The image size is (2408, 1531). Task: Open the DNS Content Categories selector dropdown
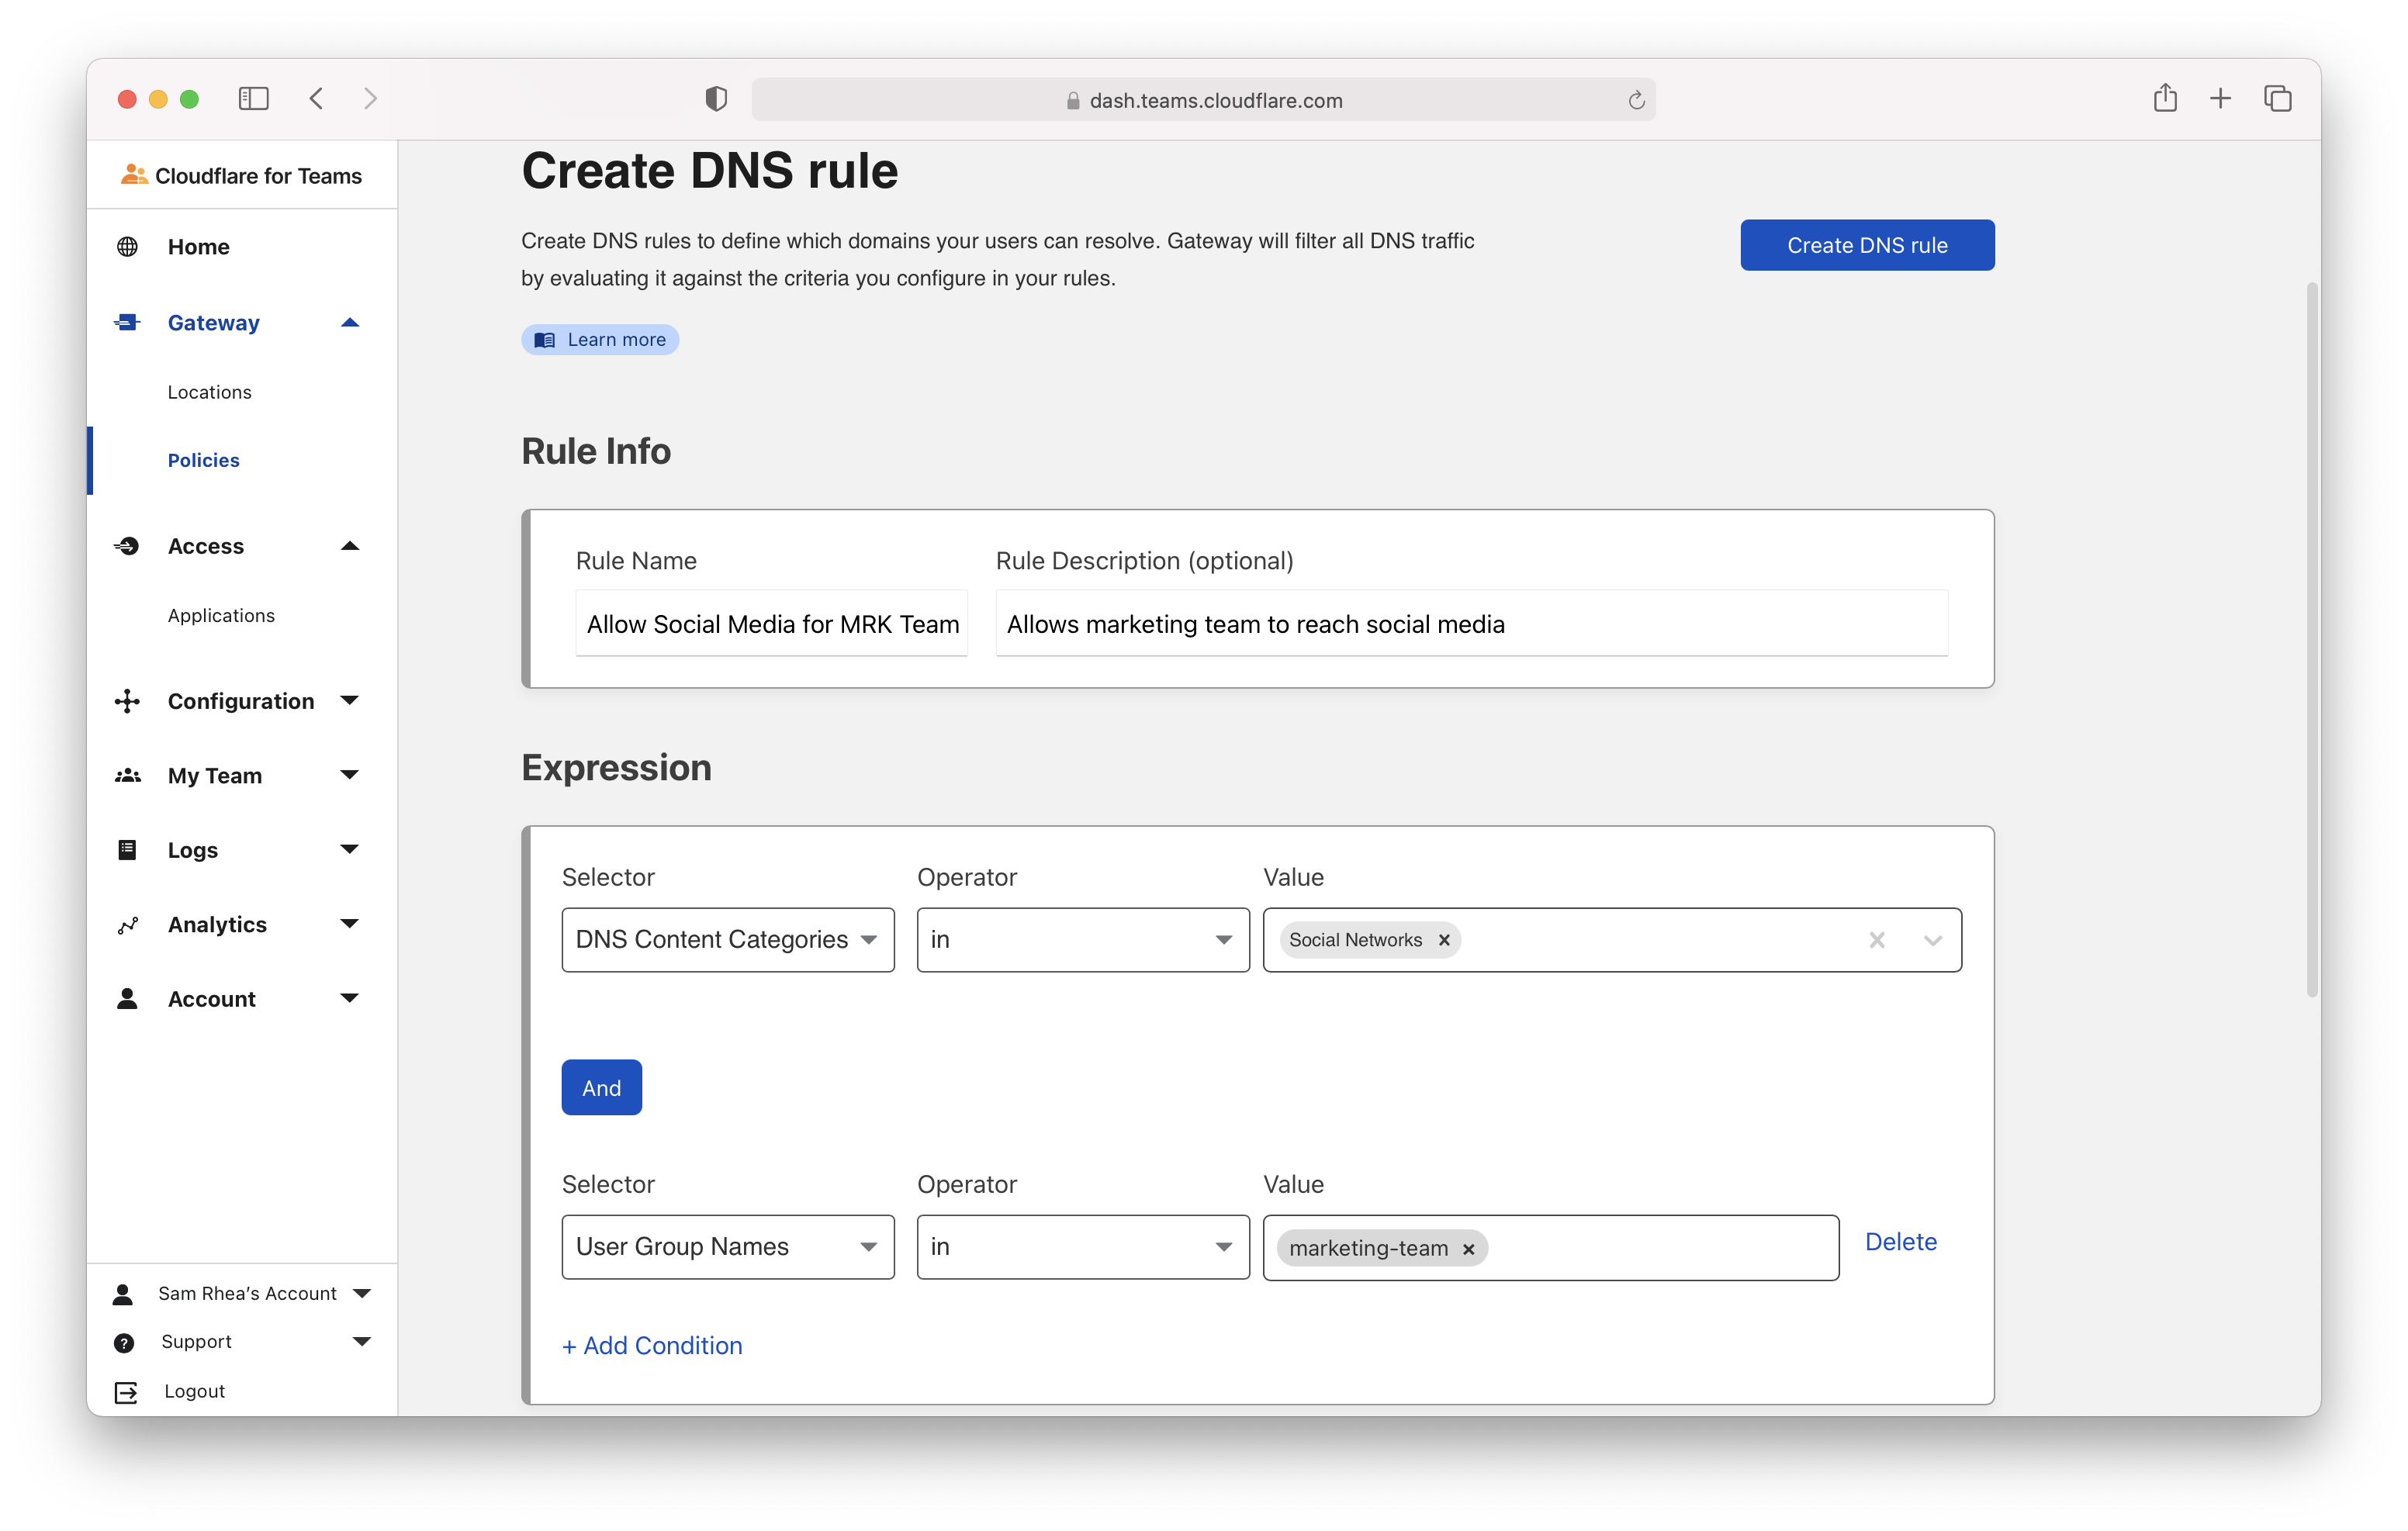(727, 940)
